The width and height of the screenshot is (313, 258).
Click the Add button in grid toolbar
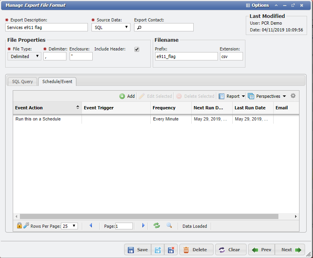pyautogui.click(x=127, y=96)
